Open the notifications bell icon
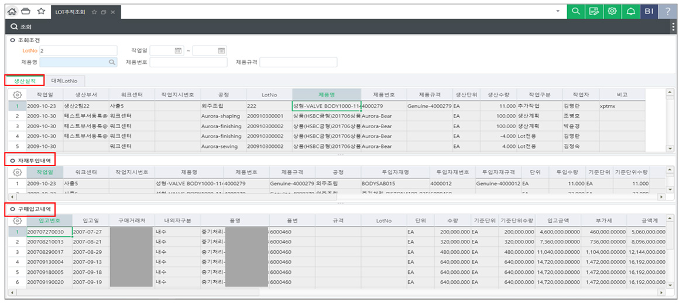Screen dimensions: 683x303 point(630,12)
